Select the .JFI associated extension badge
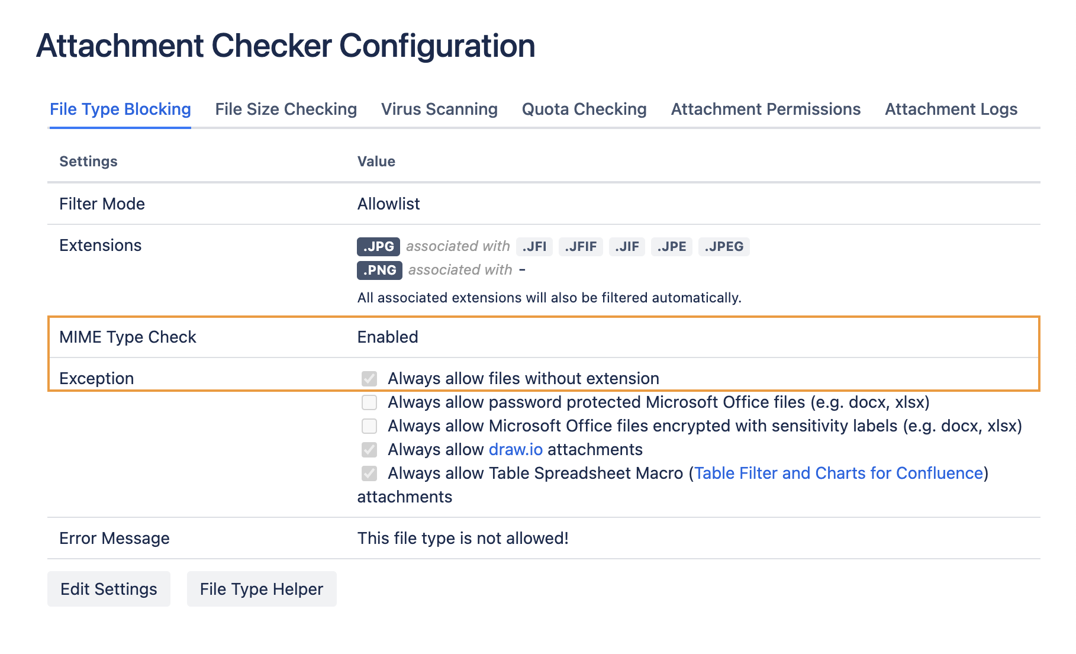The width and height of the screenshot is (1076, 654). click(534, 246)
